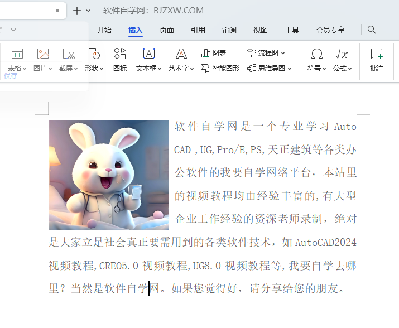This screenshot has height=328, width=399.
Task: Expand the Table (表格) dropdown arrow
Action: click(25, 69)
